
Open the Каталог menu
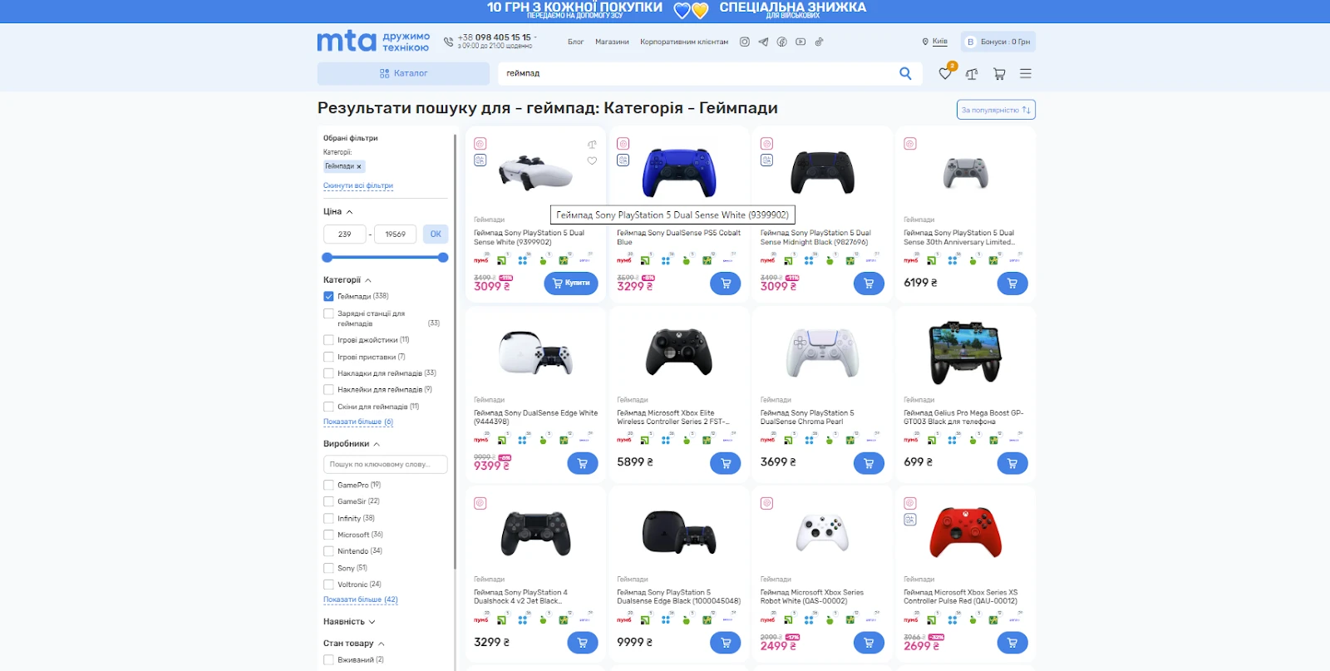(x=403, y=73)
